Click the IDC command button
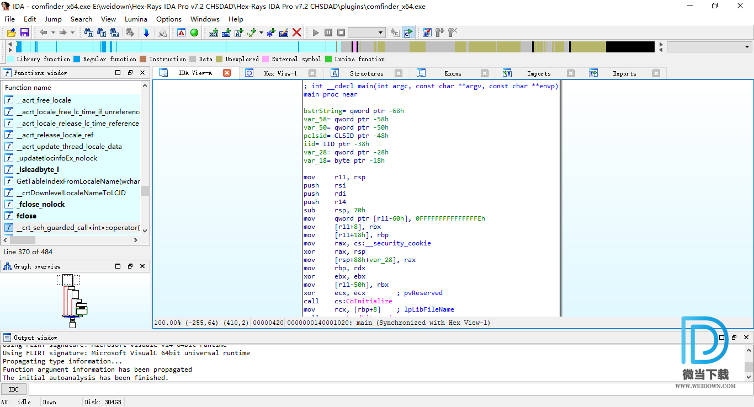Image resolution: width=754 pixels, height=407 pixels. [x=14, y=389]
